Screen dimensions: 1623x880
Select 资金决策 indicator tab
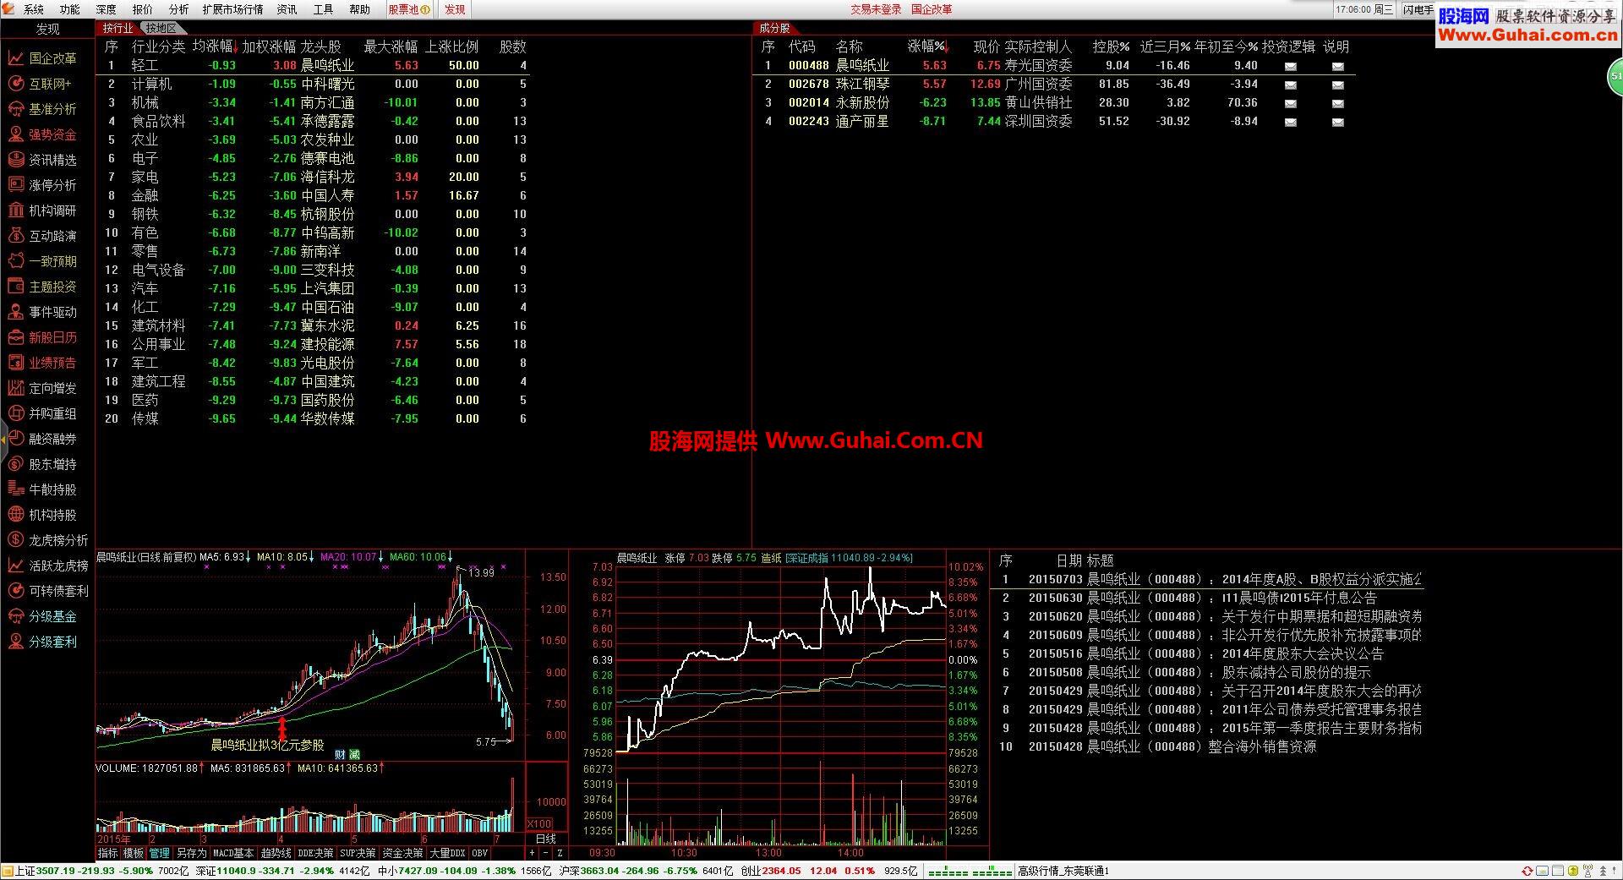click(402, 853)
